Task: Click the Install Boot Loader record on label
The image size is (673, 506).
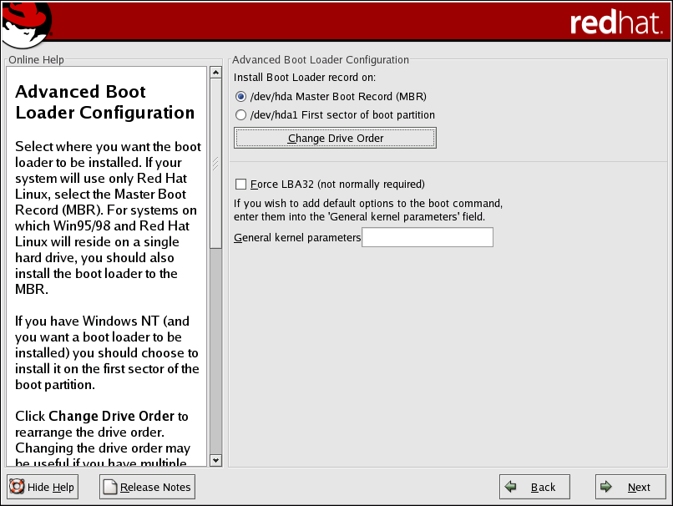Action: (x=305, y=77)
